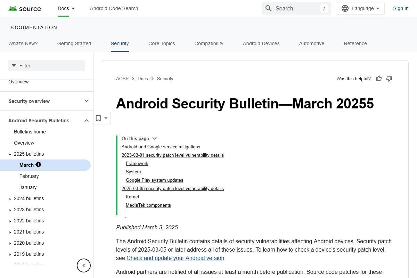
Task: Jump to MediaTek components section
Action: click(148, 205)
